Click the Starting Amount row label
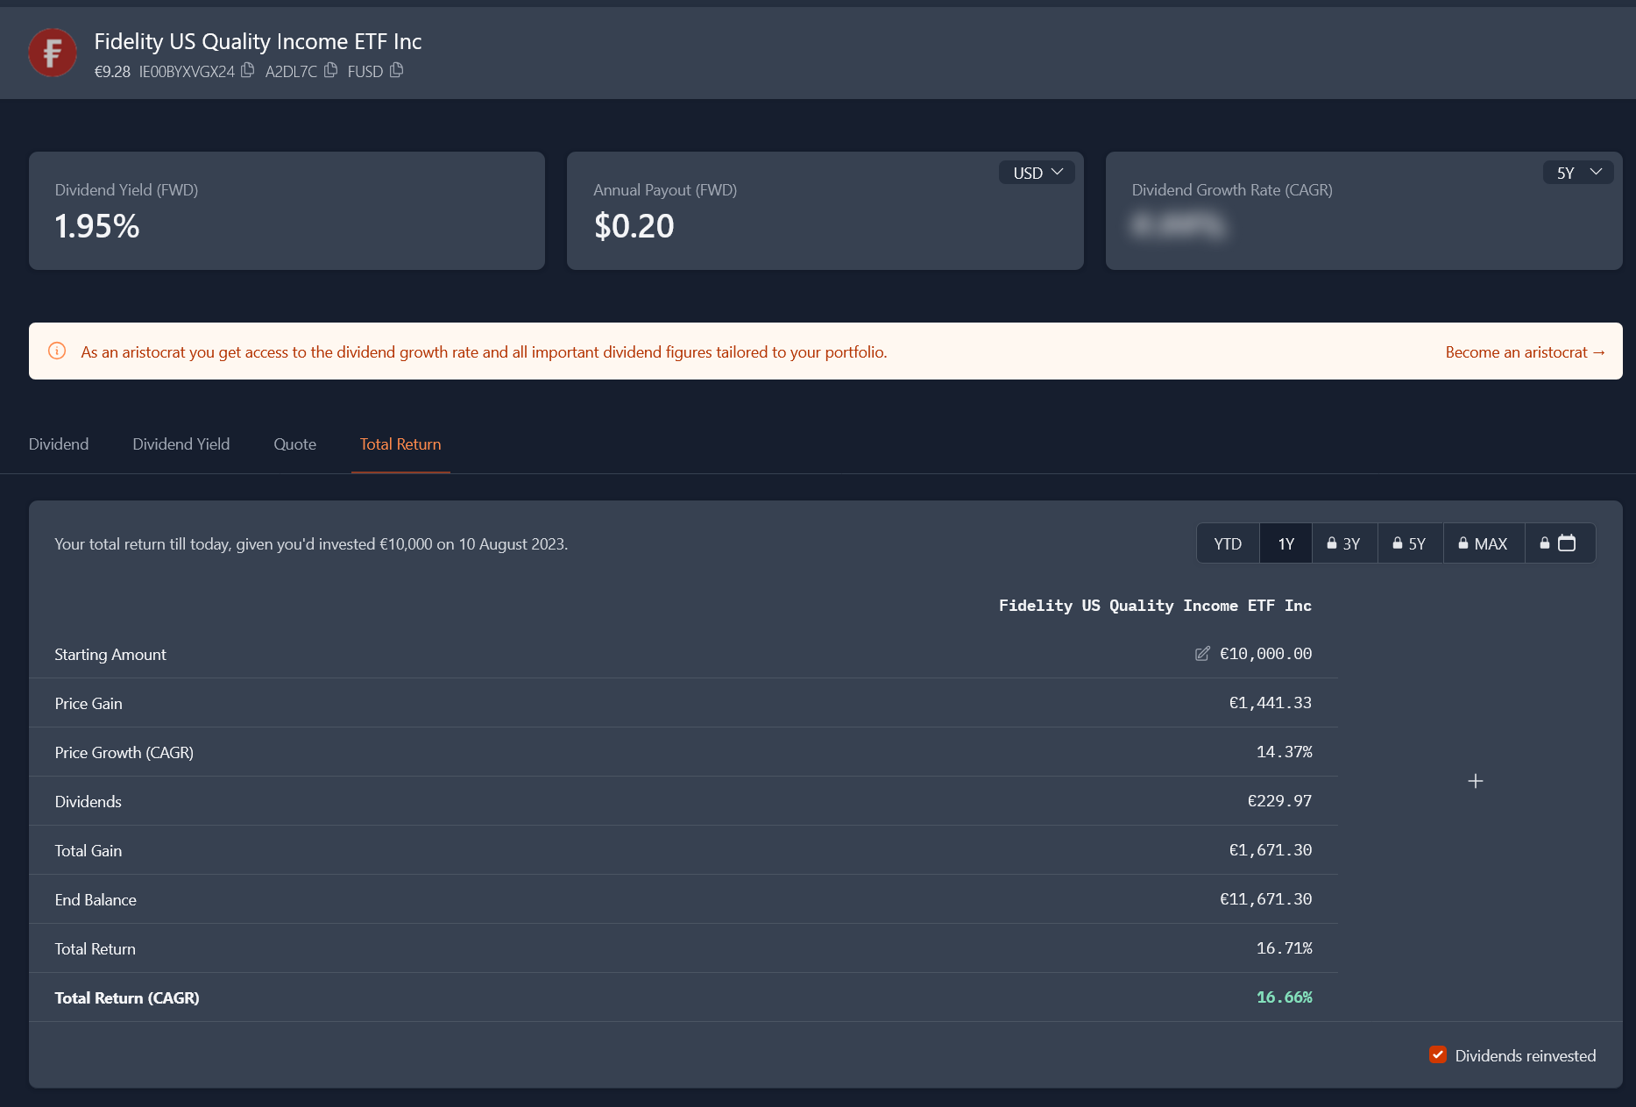The height and width of the screenshot is (1107, 1636). point(110,655)
